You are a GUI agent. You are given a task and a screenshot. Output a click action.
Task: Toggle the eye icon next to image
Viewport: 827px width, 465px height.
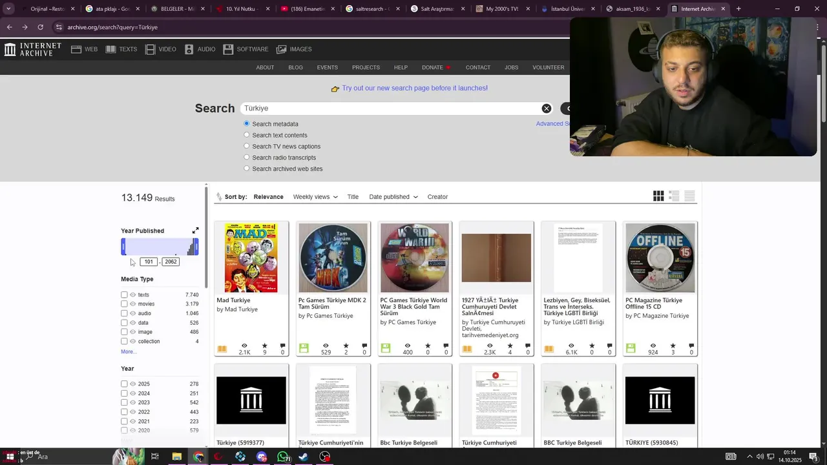[x=133, y=332]
